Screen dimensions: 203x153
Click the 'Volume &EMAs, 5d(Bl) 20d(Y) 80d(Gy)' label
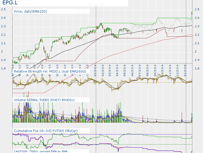(x=44, y=100)
